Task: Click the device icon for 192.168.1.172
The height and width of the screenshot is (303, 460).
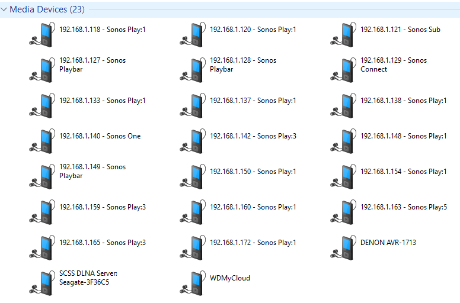Action: coord(193,248)
